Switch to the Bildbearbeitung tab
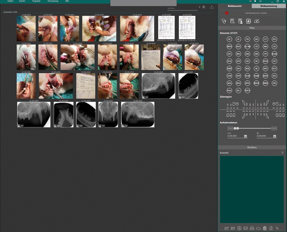287x232 pixels. 269,6
